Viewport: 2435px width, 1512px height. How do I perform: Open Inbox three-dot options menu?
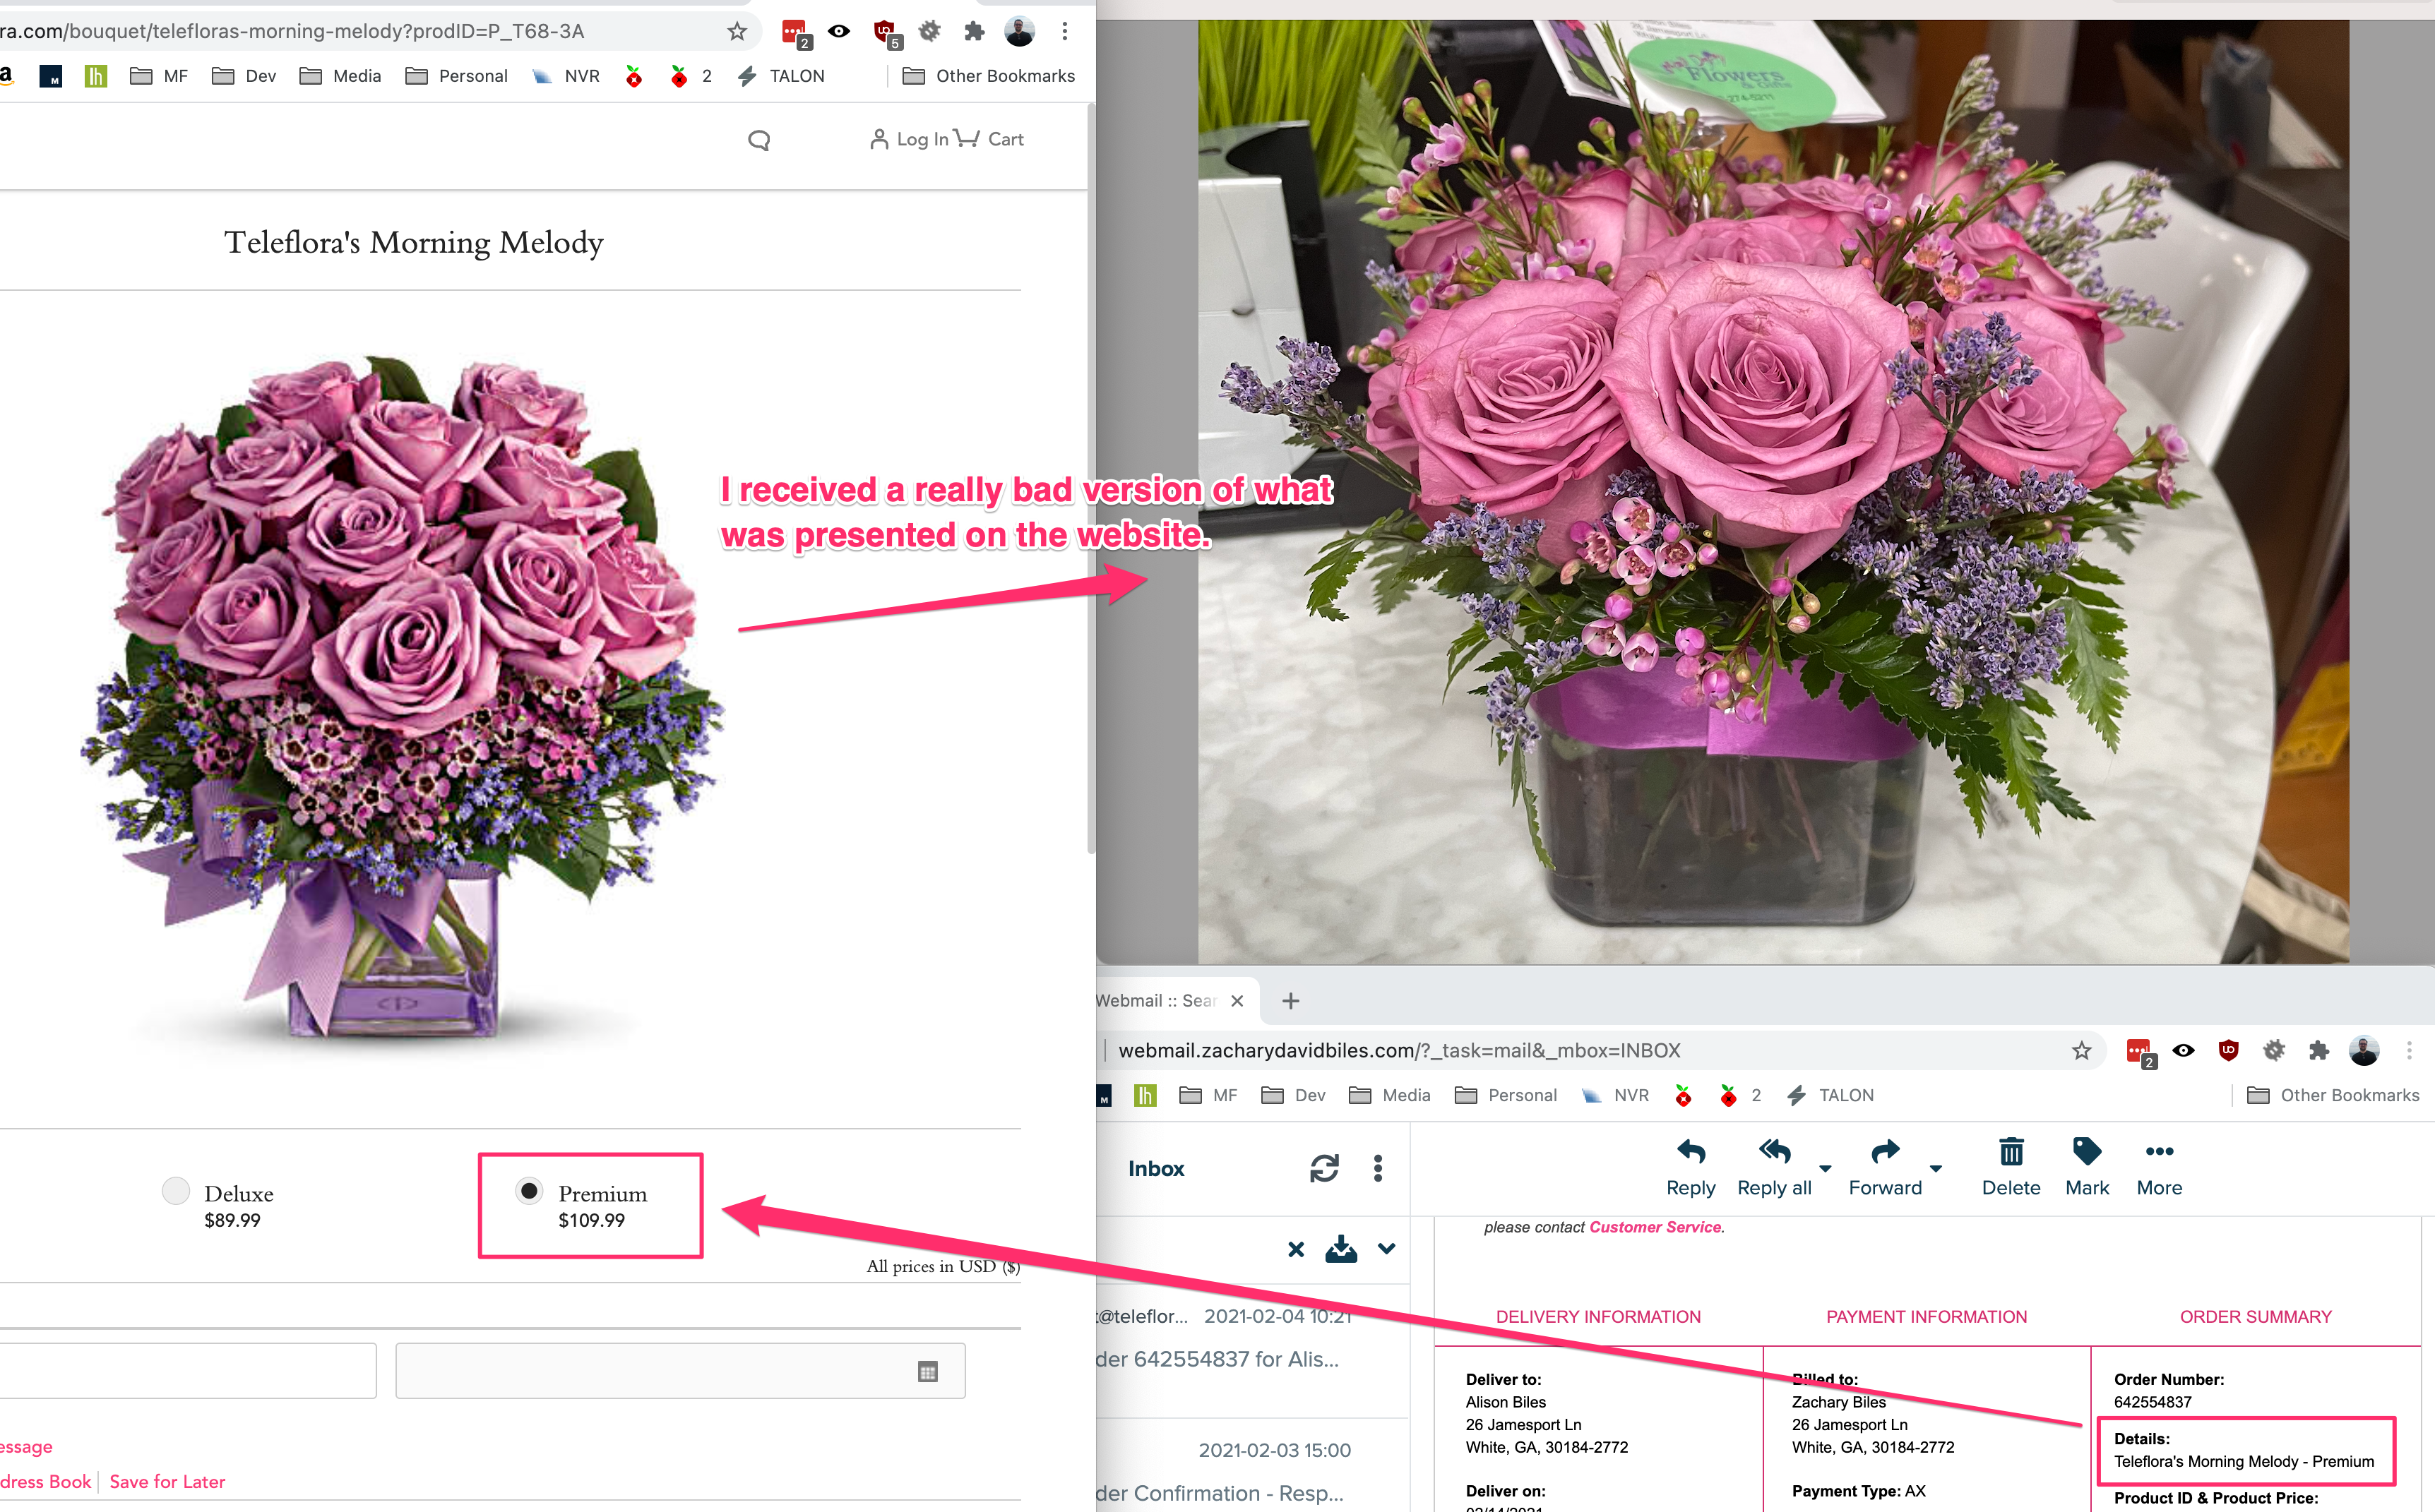click(1378, 1169)
